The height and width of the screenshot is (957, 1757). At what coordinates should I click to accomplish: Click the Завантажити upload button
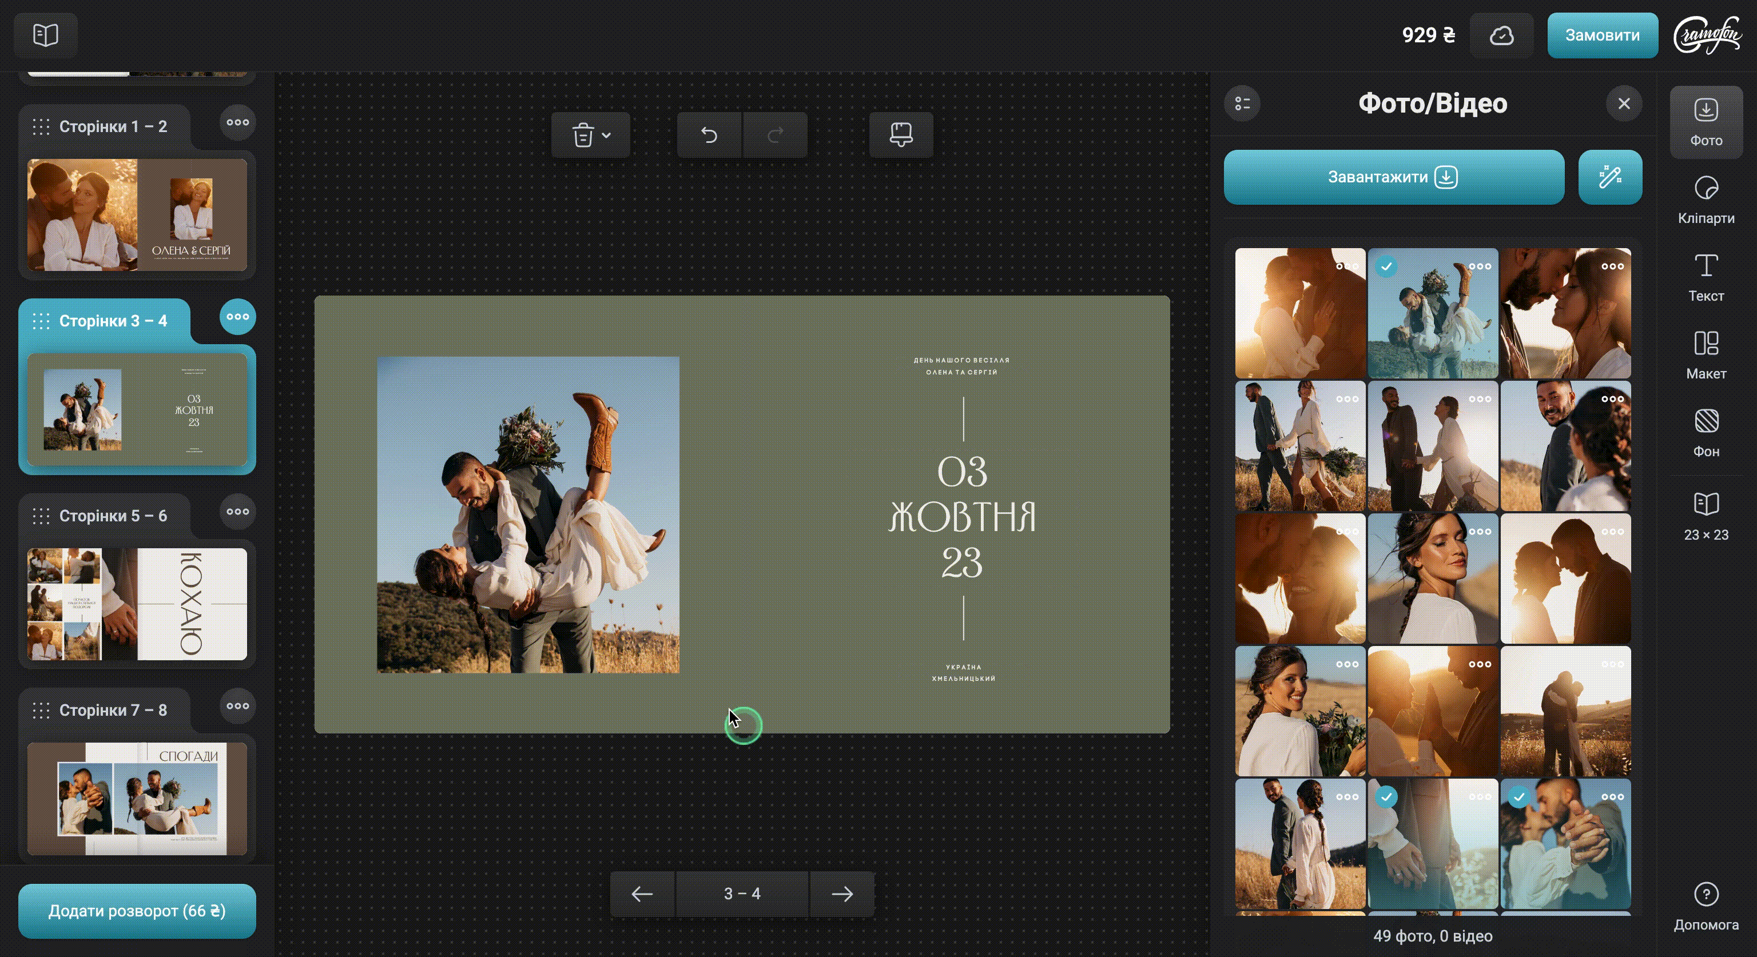[x=1393, y=177]
